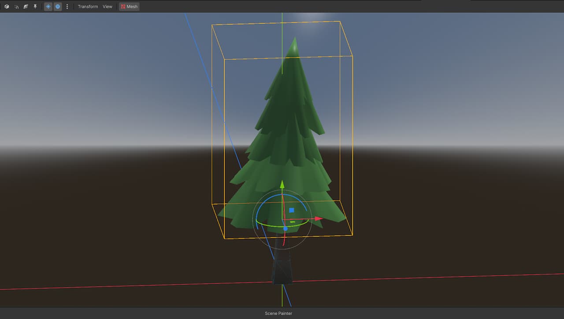Image resolution: width=564 pixels, height=319 pixels.
Task: Click the red X-axis arrow of the gizmo
Action: point(318,218)
